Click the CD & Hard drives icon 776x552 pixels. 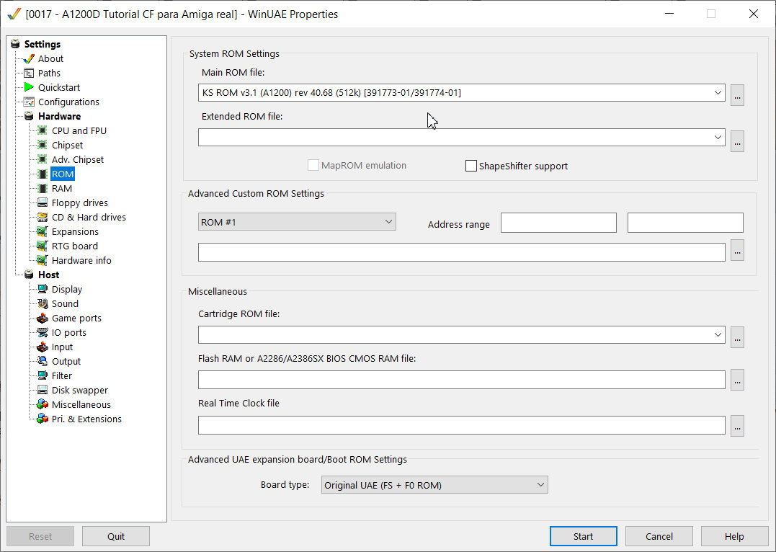click(x=43, y=217)
